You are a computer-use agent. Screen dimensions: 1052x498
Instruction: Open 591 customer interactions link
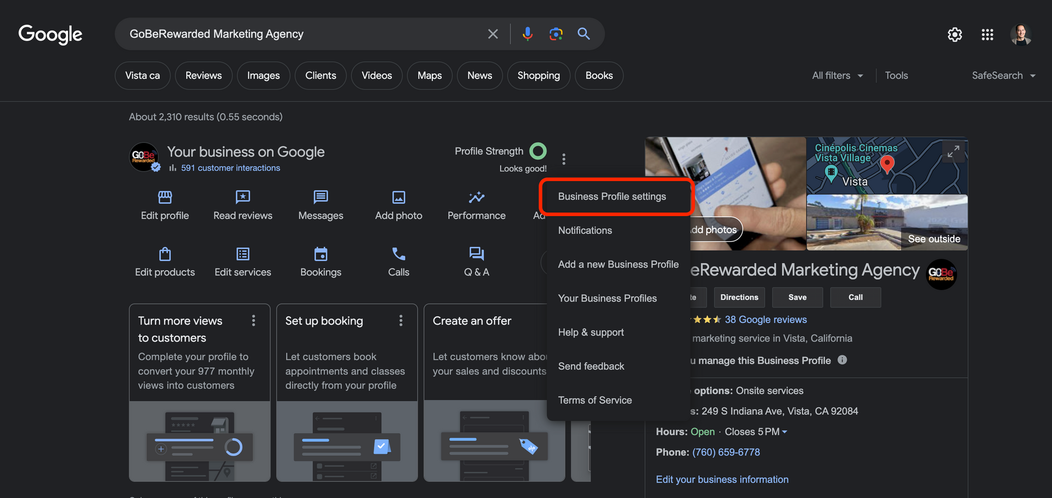tap(230, 168)
